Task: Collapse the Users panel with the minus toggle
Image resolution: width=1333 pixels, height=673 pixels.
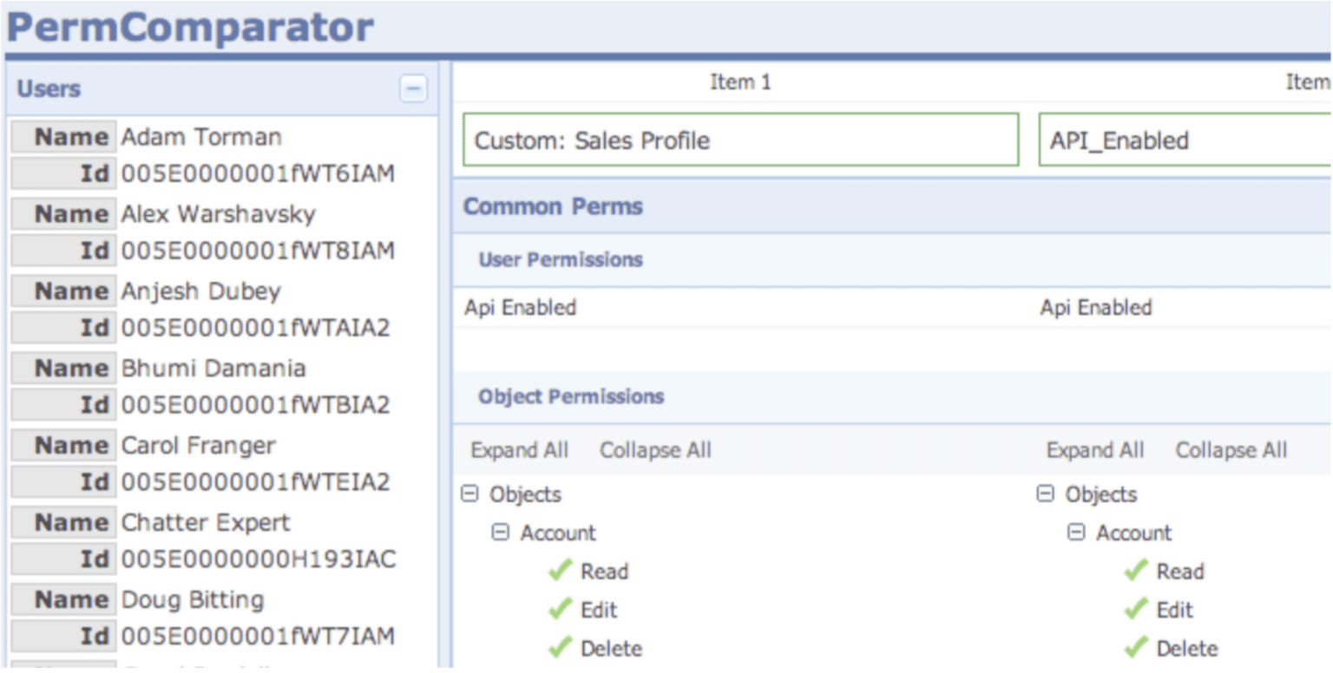Action: (x=415, y=88)
